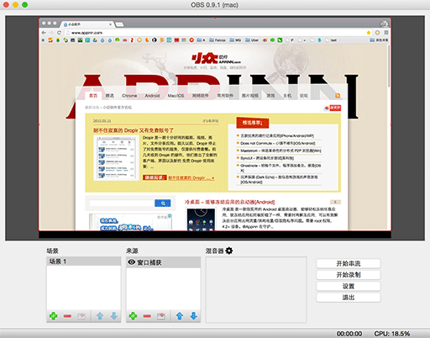Click the 开始录制 button
430x338 pixels.
coord(349,275)
